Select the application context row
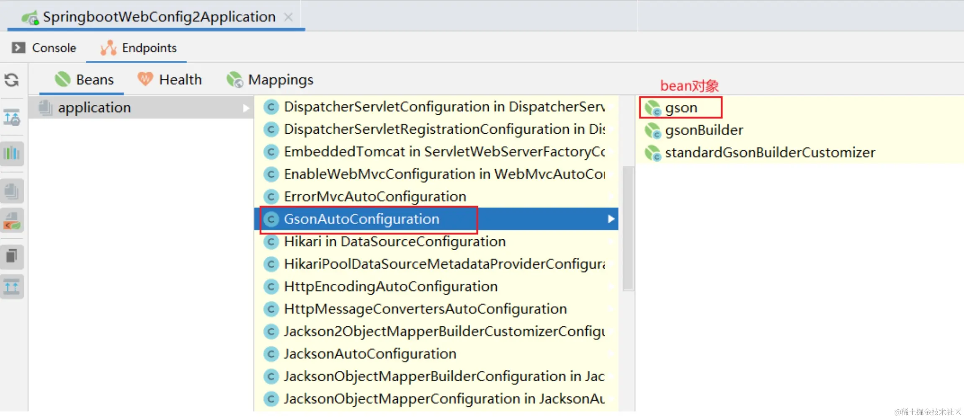The image size is (964, 419). pos(141,108)
